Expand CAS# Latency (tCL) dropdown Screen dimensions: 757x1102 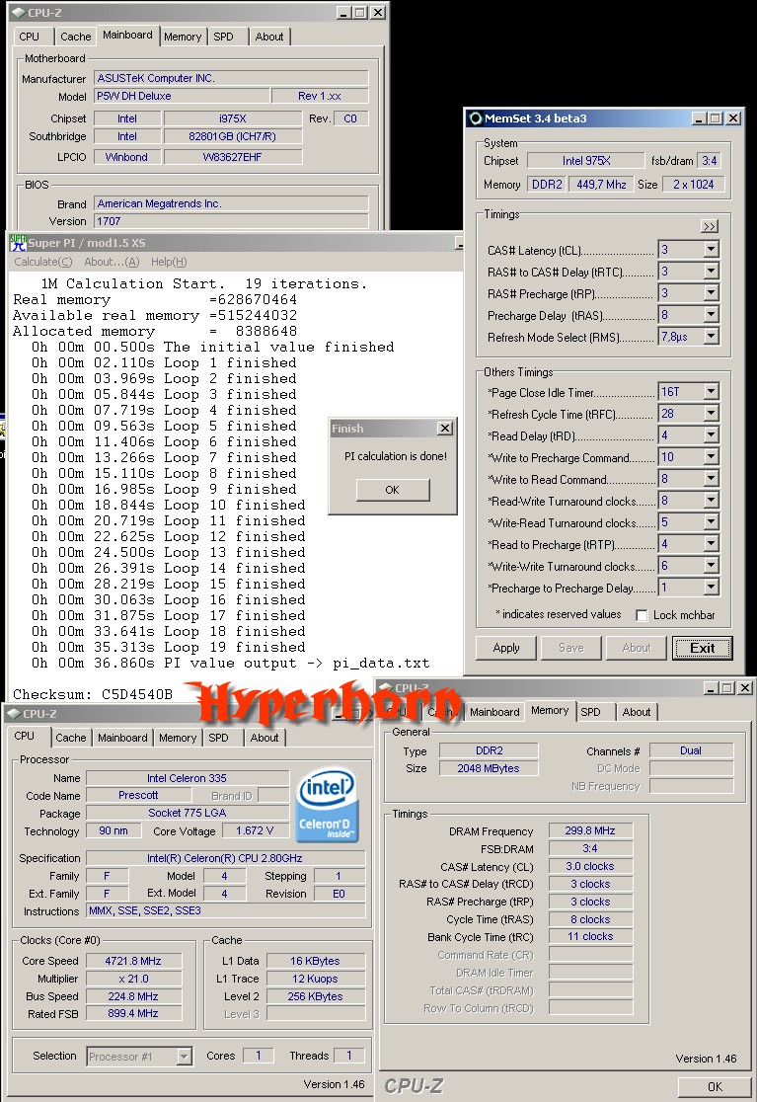pyautogui.click(x=712, y=250)
